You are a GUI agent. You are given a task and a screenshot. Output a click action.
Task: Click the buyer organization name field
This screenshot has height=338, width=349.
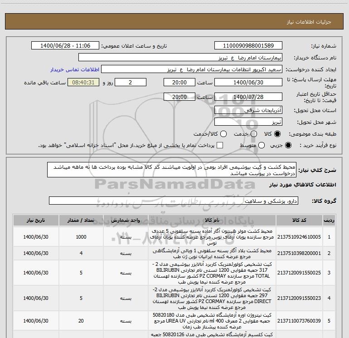click(x=180, y=57)
